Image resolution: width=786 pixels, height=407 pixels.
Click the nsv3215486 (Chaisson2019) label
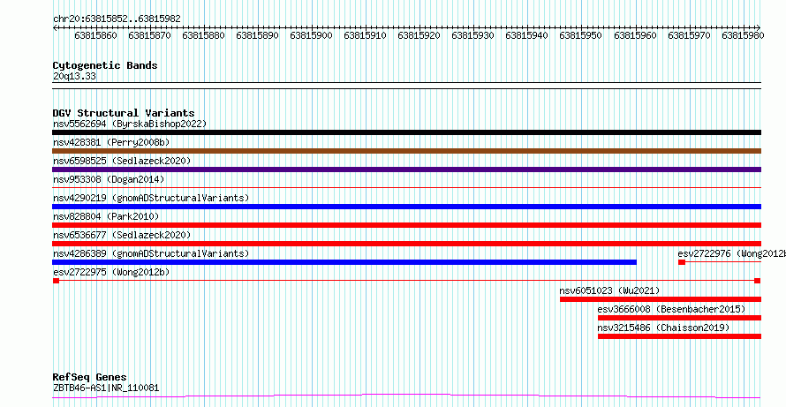663,328
